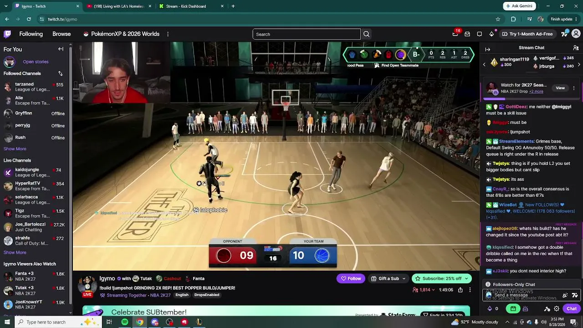Open Spotify from the taskbar

[125, 322]
